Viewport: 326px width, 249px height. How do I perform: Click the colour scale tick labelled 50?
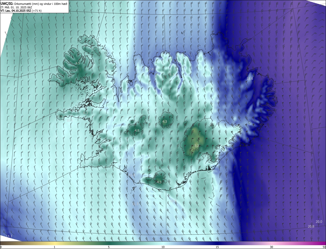click(324, 247)
